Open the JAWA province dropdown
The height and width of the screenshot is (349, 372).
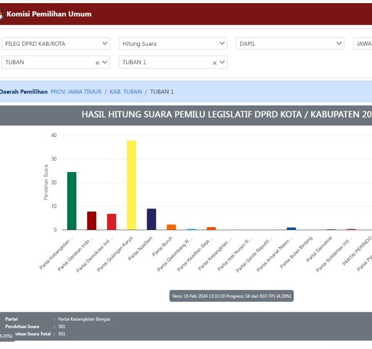[363, 43]
